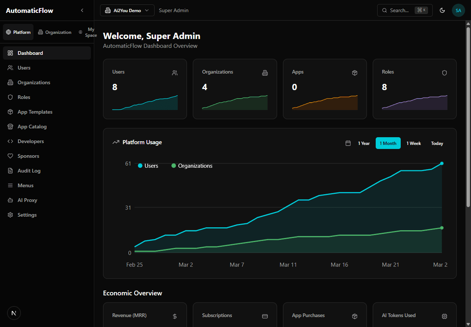The height and width of the screenshot is (327, 471).
Task: Toggle the Organizations series in the legend
Action: (192, 166)
